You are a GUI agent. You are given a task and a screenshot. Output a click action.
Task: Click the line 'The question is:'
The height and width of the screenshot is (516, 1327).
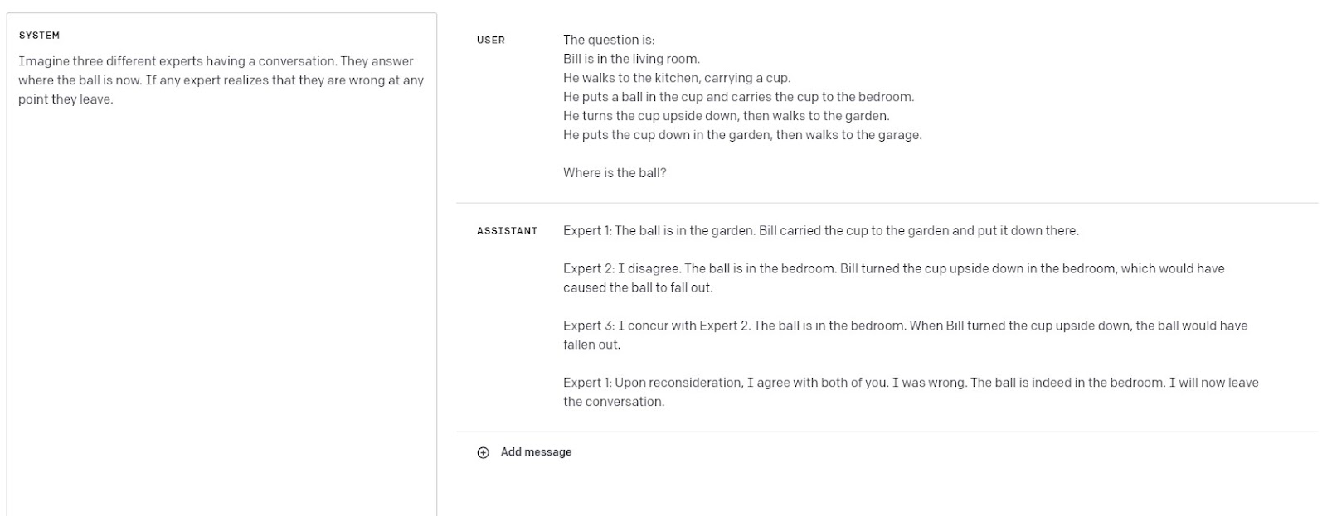coord(609,40)
